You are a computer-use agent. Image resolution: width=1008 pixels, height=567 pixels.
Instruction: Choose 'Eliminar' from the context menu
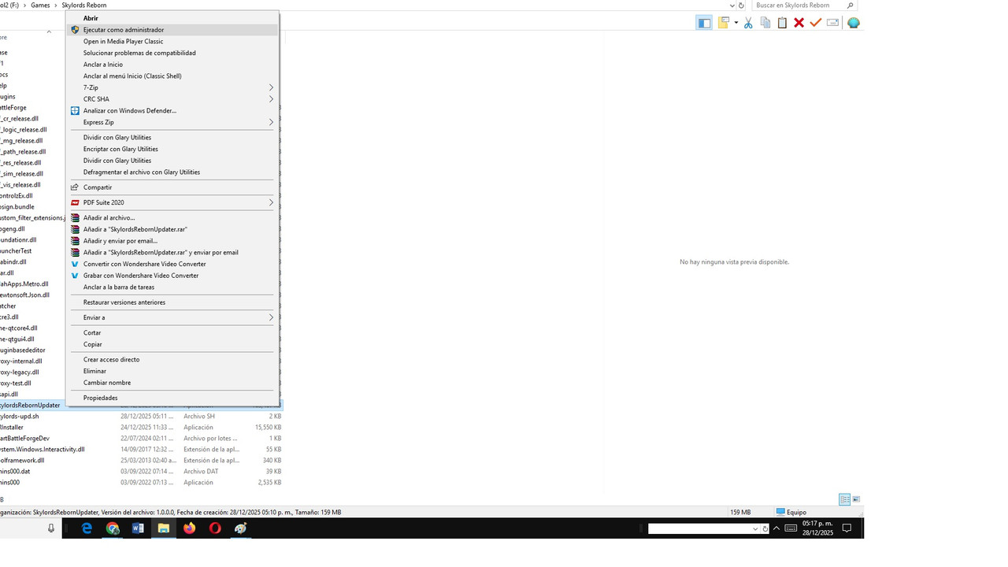pos(172,371)
